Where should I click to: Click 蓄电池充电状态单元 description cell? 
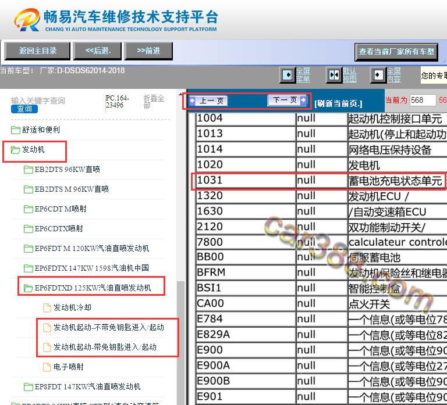[x=398, y=181]
